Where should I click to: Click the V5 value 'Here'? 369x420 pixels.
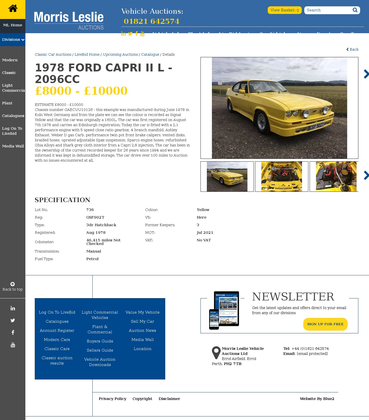[x=202, y=217]
